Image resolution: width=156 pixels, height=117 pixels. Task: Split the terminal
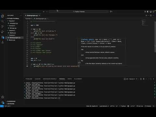tap(141, 79)
